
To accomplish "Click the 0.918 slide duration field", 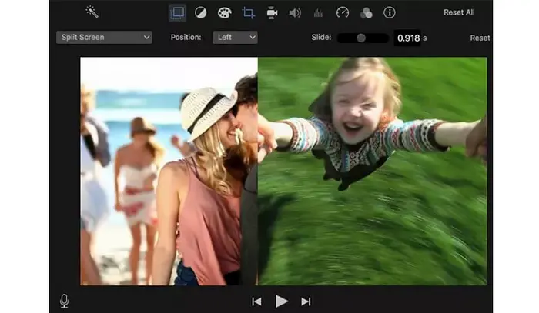I will point(407,38).
